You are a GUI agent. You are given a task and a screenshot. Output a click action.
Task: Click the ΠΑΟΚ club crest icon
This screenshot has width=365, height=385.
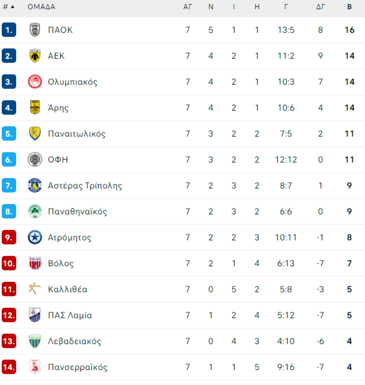point(35,30)
